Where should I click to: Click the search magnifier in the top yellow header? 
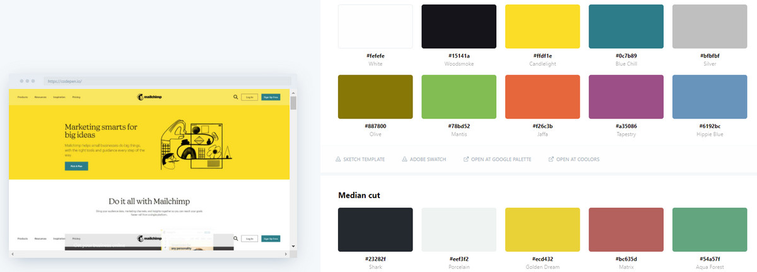click(x=235, y=97)
